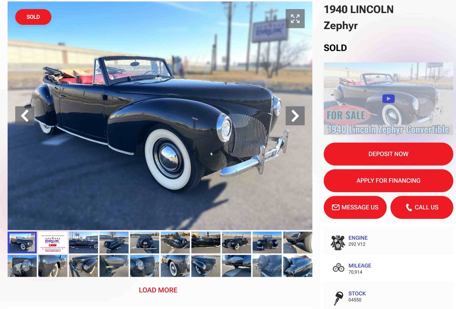This screenshot has width=456, height=309.
Task: Click the mileage gauges icon
Action: point(339,268)
